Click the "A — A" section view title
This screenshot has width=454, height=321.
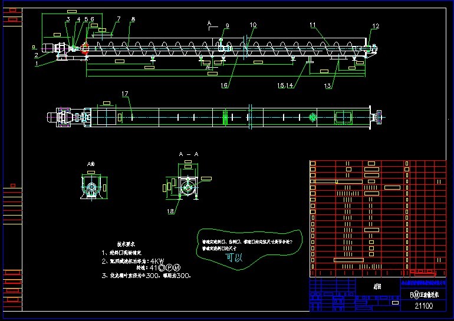coord(187,154)
